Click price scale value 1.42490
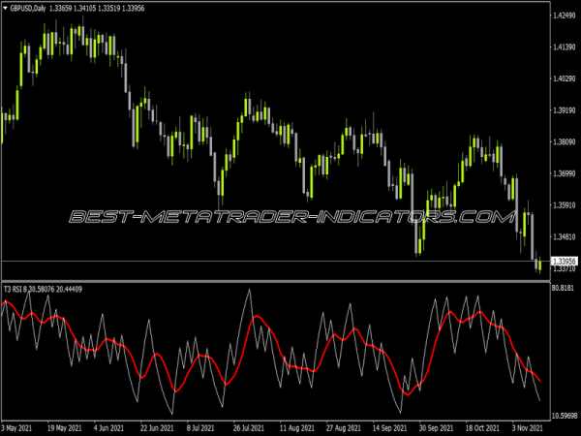This screenshot has height=436, width=581. tap(564, 16)
